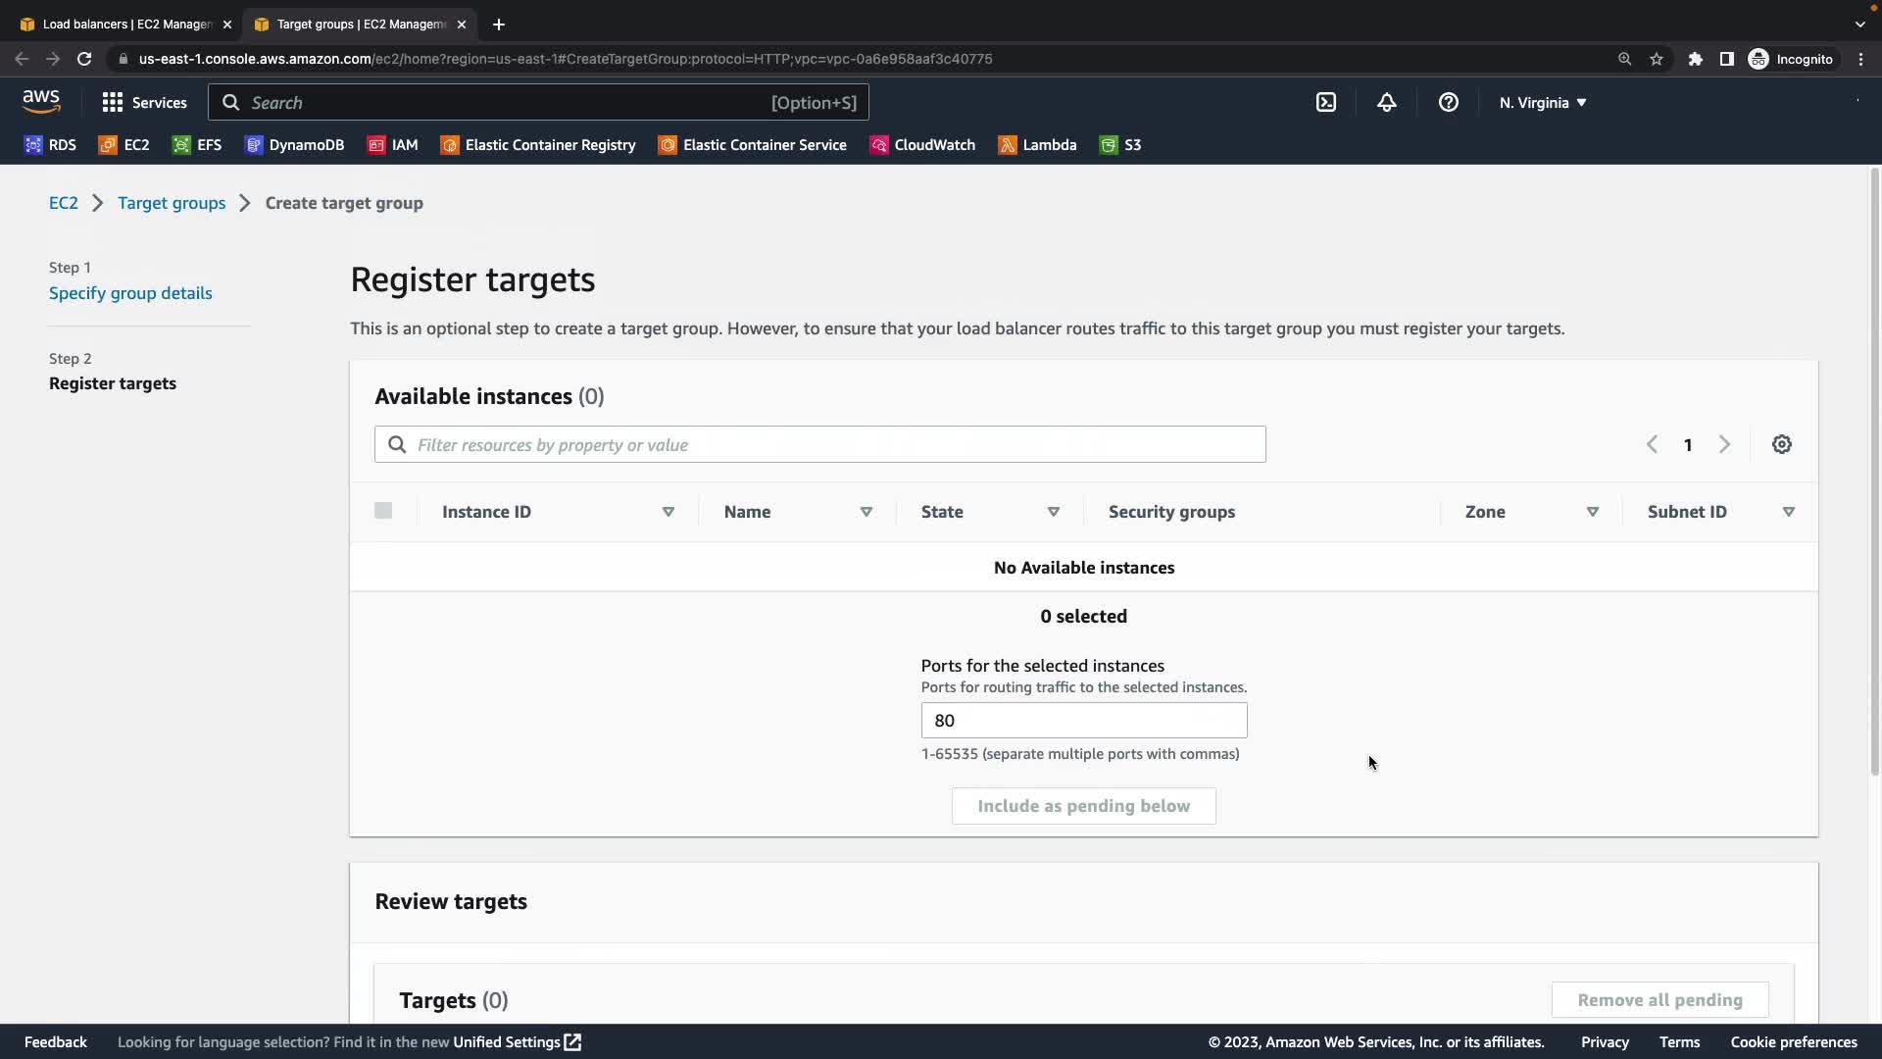Open the Services grid menu
1882x1059 pixels.
pyautogui.click(x=144, y=102)
